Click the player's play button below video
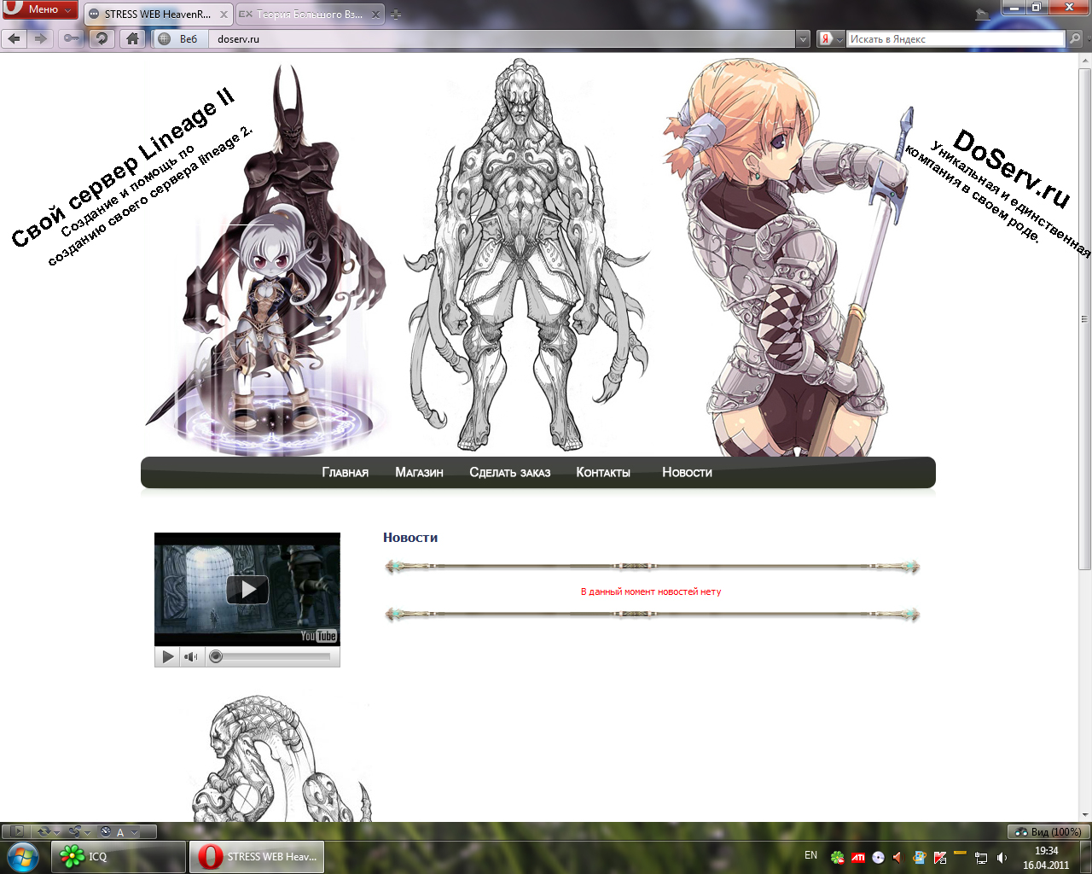 click(167, 656)
